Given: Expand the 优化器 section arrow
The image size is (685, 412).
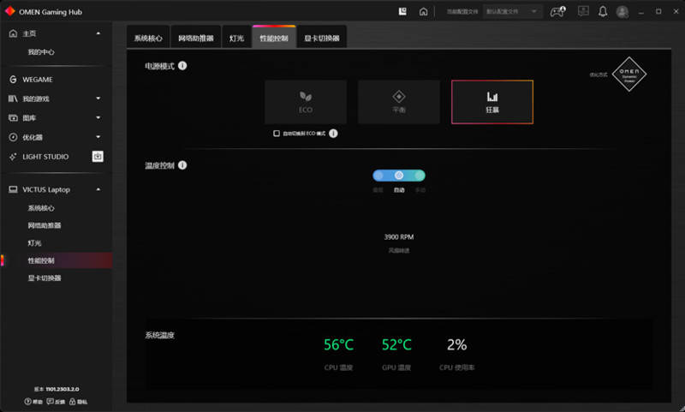Looking at the screenshot, I should (x=98, y=137).
